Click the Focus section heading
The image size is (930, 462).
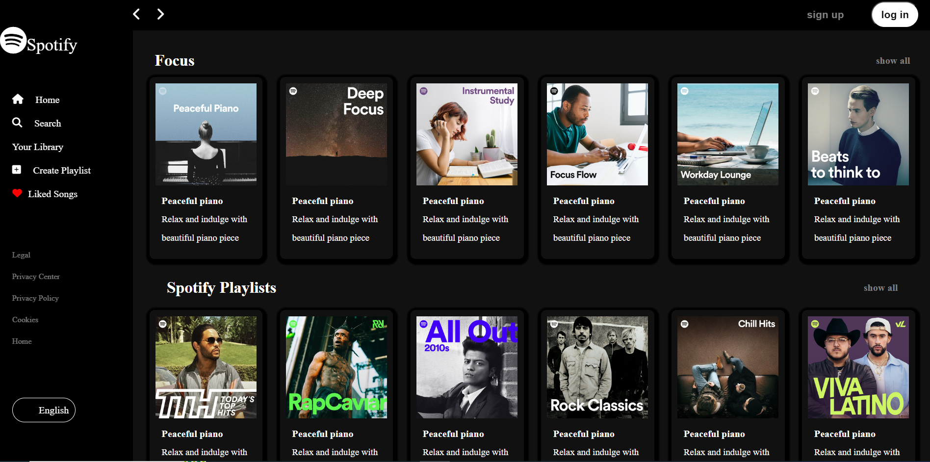(175, 61)
